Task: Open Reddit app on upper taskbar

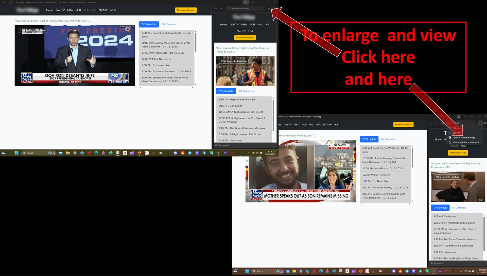Action: (x=182, y=153)
